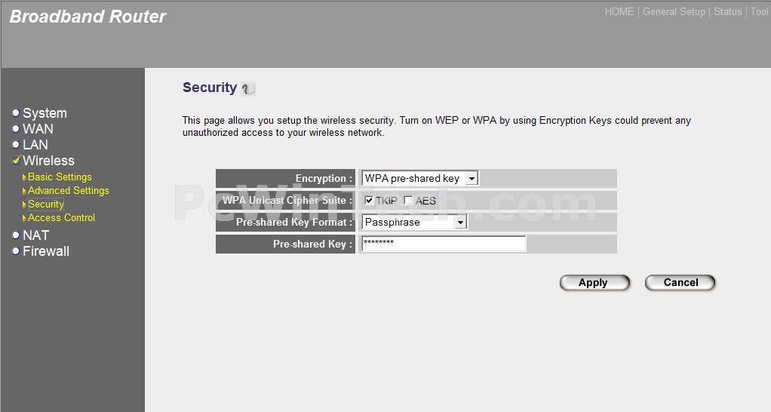
Task: Go to HOME in the top navigation
Action: click(619, 12)
